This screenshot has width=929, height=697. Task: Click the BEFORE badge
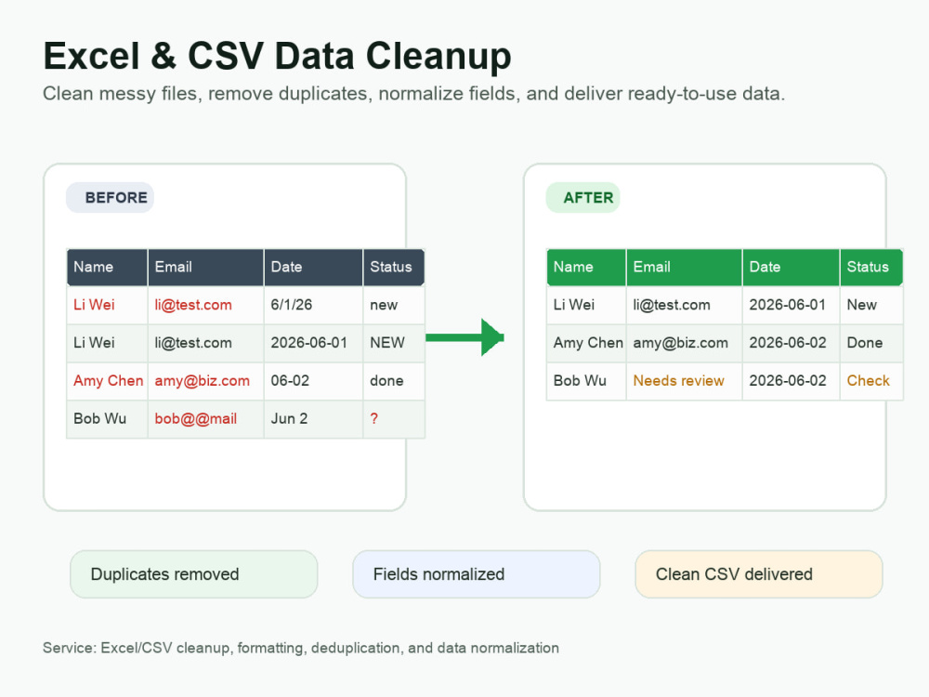[111, 197]
